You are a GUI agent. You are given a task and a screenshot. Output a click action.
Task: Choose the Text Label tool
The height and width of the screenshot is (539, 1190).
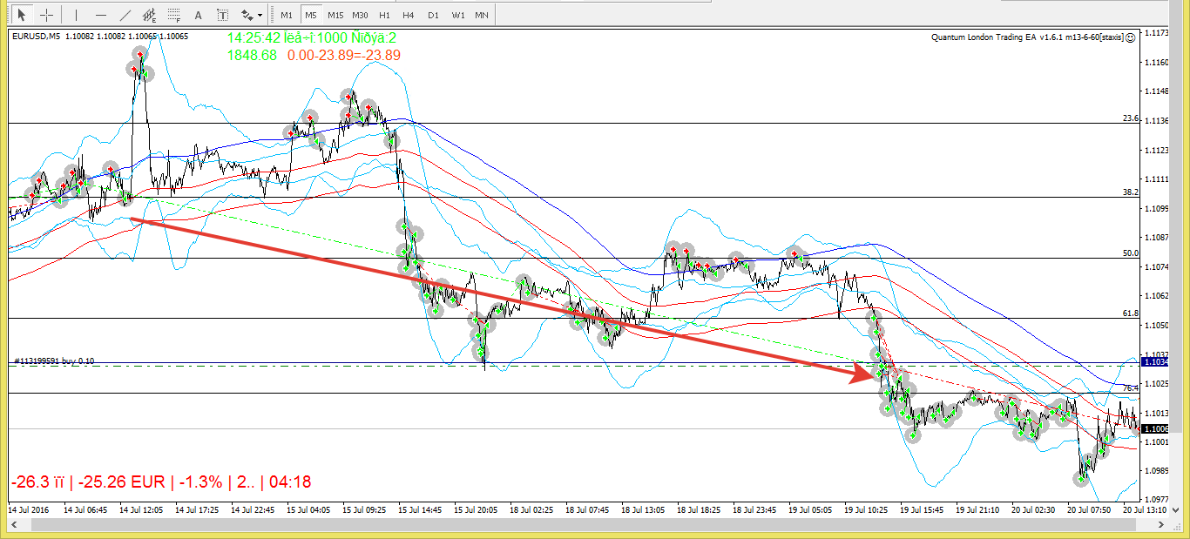point(223,14)
